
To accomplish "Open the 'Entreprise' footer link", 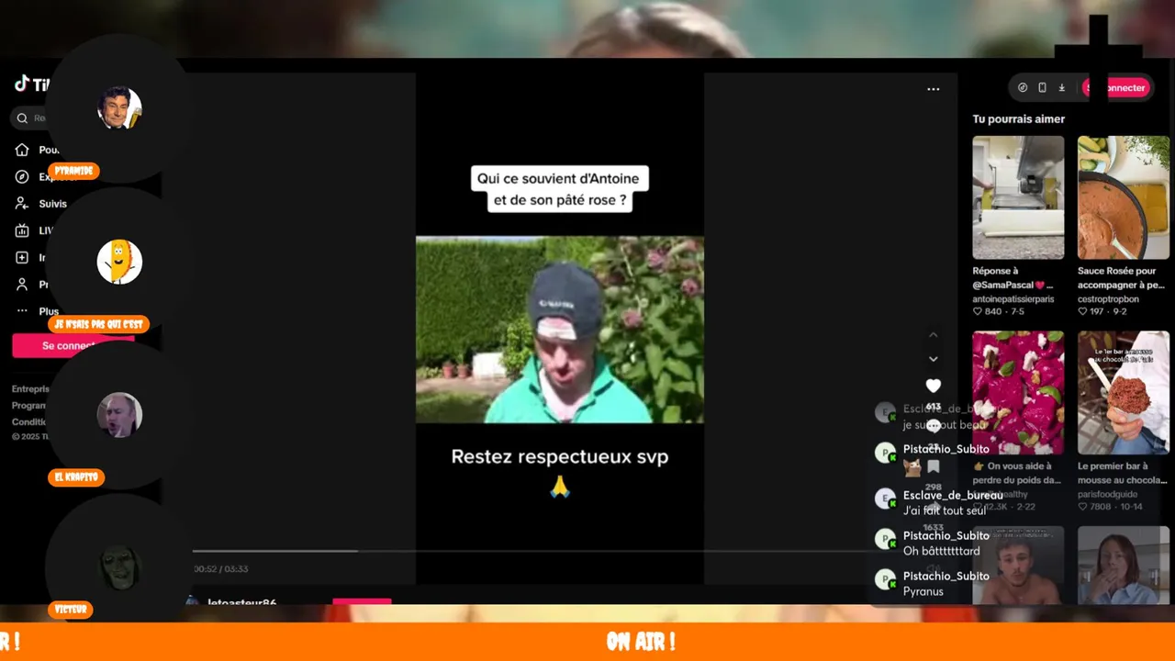I will [x=30, y=389].
